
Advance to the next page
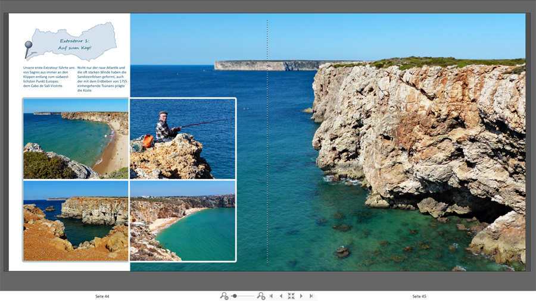pos(301,296)
